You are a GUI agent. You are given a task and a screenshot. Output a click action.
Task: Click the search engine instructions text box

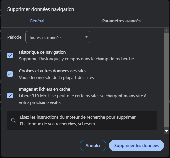[x=82, y=120]
